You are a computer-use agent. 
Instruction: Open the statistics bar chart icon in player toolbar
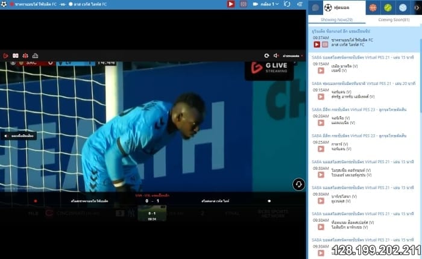pos(35,55)
